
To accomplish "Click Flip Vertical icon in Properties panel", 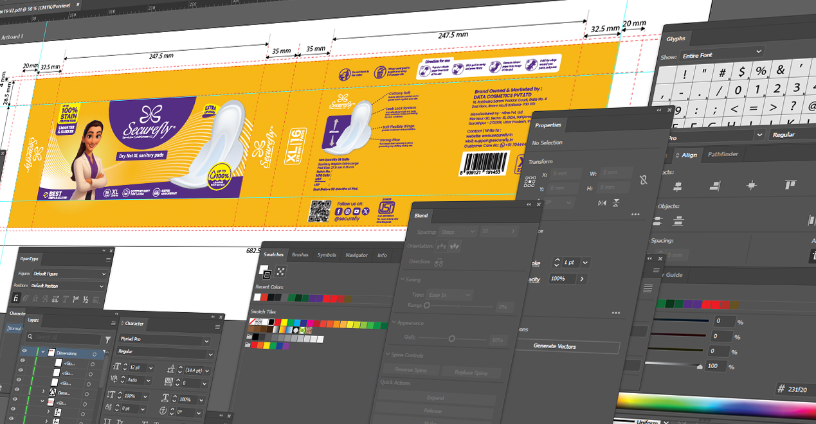I will coord(616,203).
